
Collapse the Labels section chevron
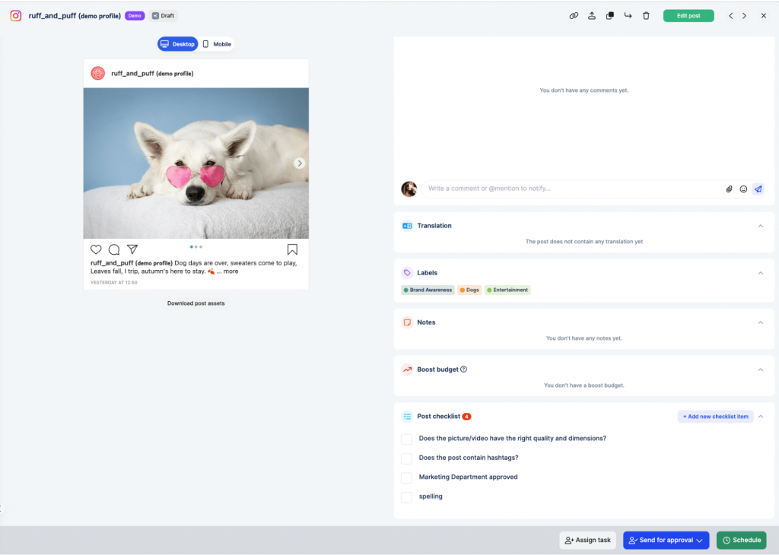(x=761, y=273)
